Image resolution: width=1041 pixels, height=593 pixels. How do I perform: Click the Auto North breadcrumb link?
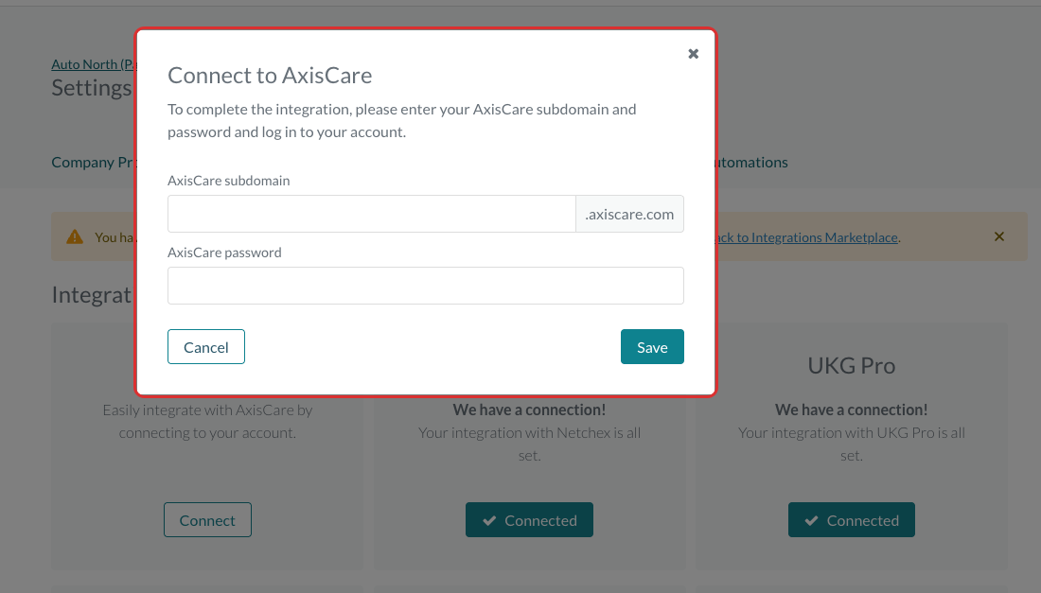click(94, 64)
